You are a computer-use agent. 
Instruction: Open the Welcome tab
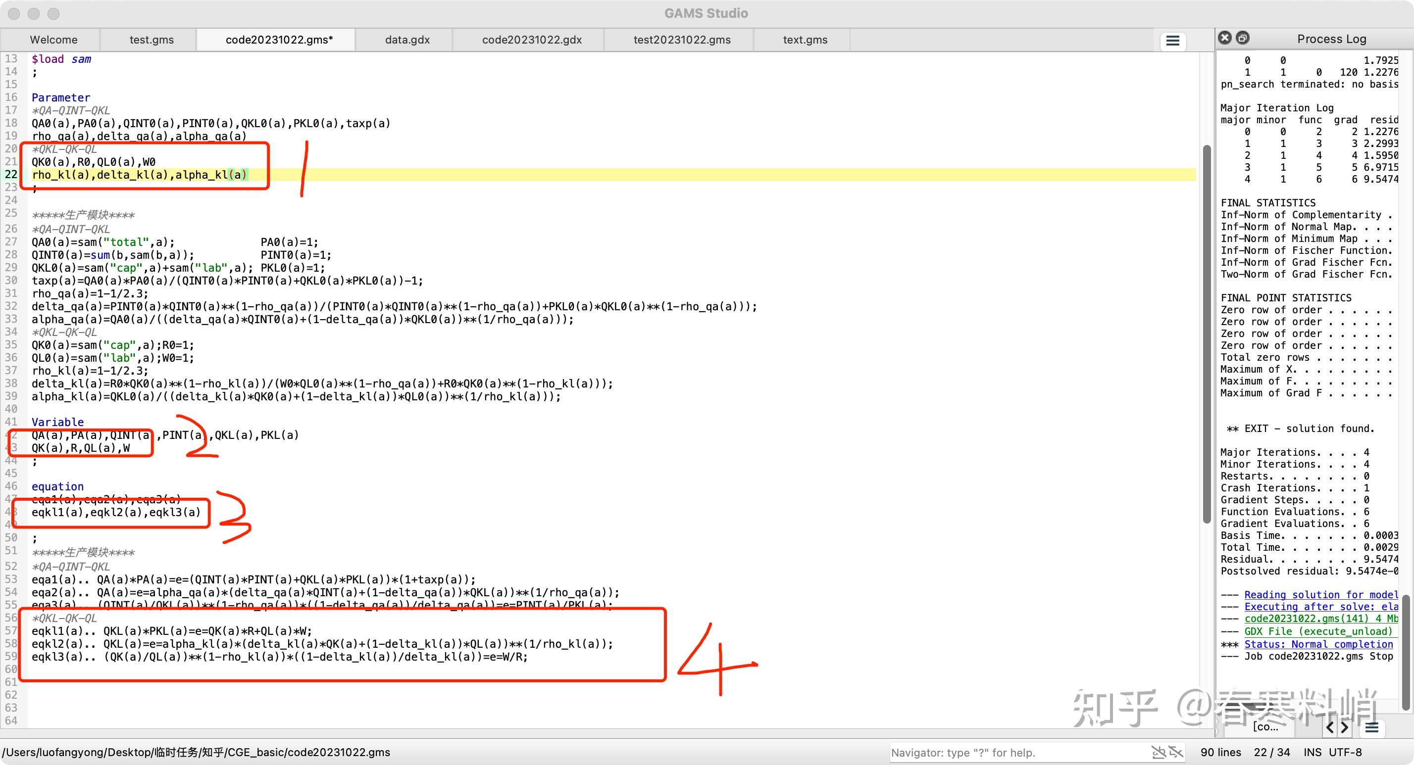tap(54, 40)
